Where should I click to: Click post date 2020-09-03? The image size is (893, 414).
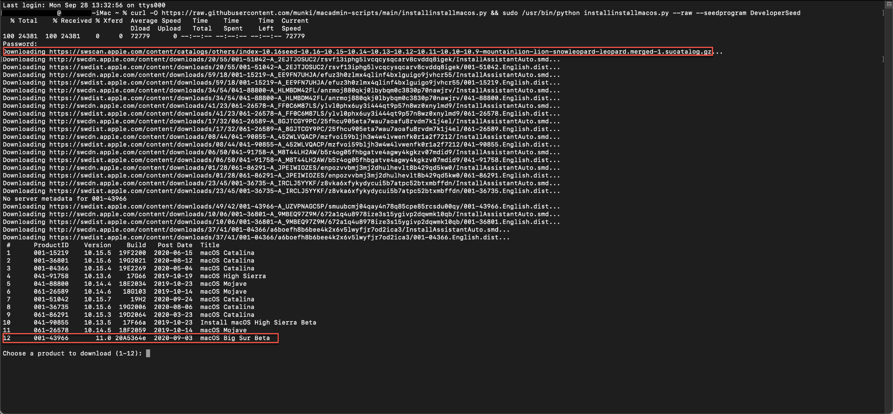[173, 338]
